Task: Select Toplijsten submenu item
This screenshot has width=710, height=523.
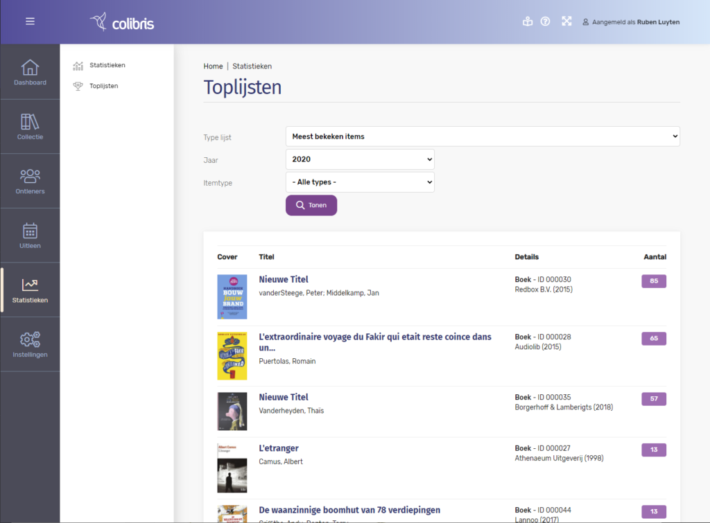Action: (104, 86)
